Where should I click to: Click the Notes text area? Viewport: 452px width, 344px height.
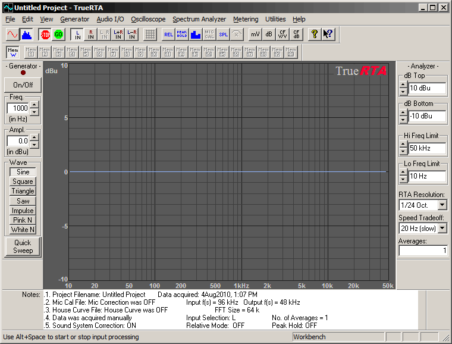[230, 310]
